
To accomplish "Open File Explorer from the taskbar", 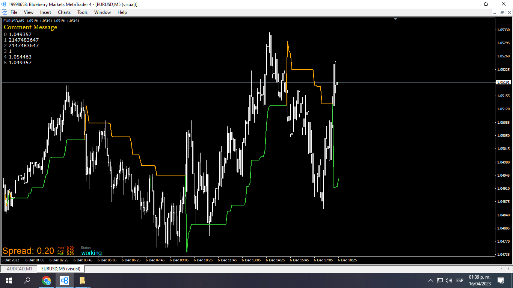I will click(x=82, y=280).
